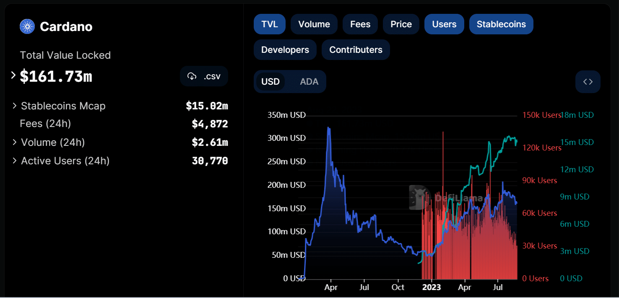Click the 90k Users axis label
Screen dimensions: 619x298
point(540,180)
